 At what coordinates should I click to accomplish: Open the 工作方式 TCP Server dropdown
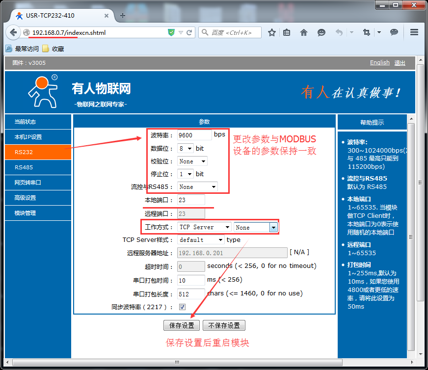(204, 227)
